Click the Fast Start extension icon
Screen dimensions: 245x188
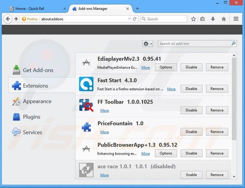pos(86,84)
